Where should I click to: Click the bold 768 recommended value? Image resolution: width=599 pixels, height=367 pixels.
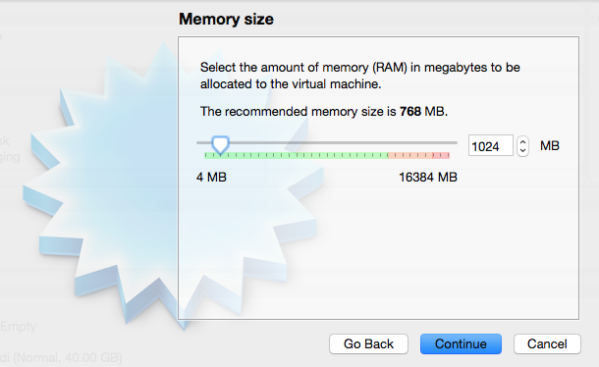pos(410,112)
